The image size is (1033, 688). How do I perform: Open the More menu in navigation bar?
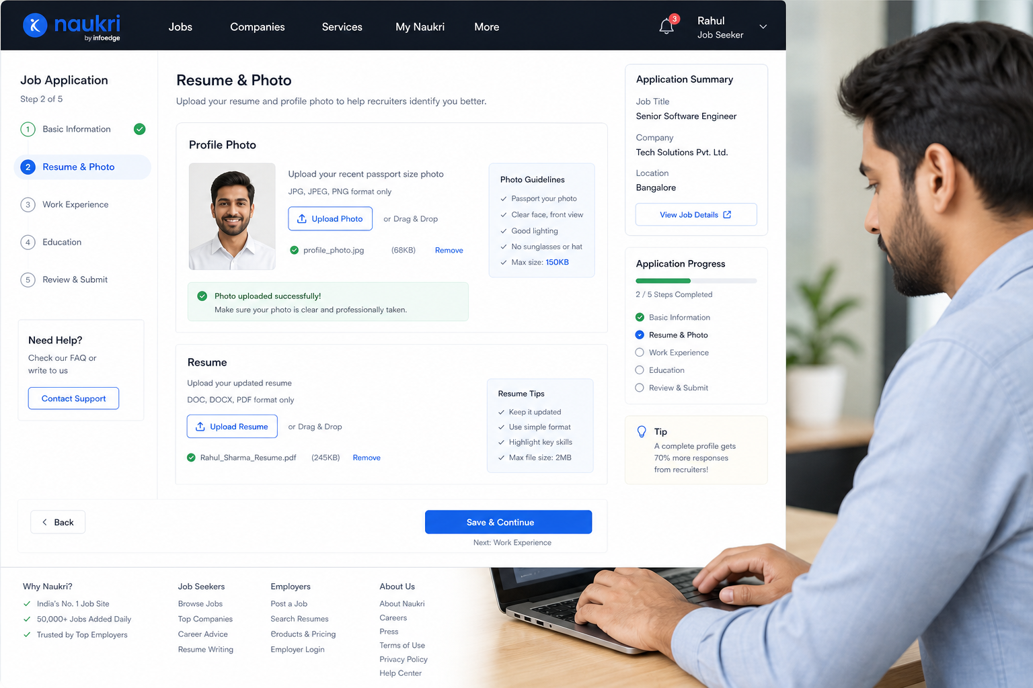486,27
